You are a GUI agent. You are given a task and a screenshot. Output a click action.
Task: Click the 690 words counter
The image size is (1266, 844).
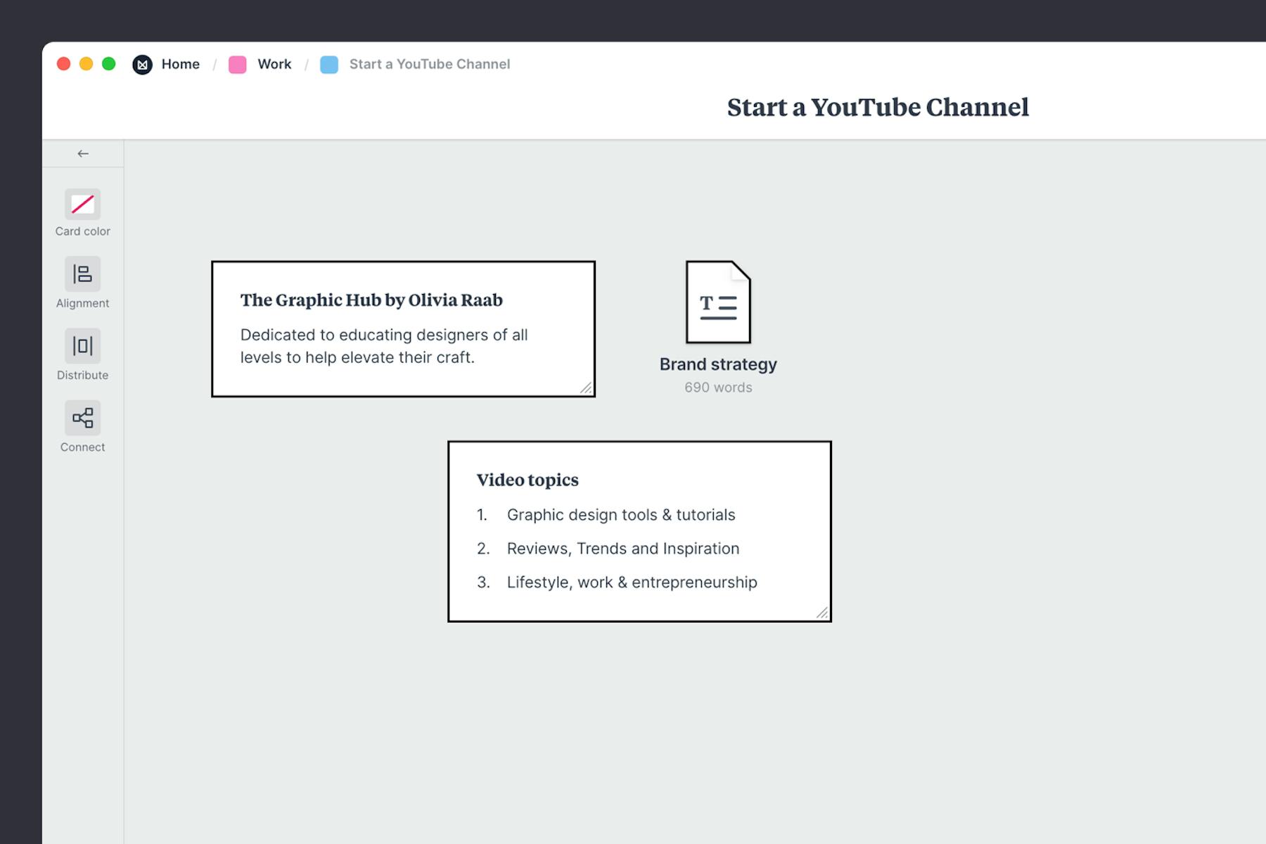click(717, 387)
